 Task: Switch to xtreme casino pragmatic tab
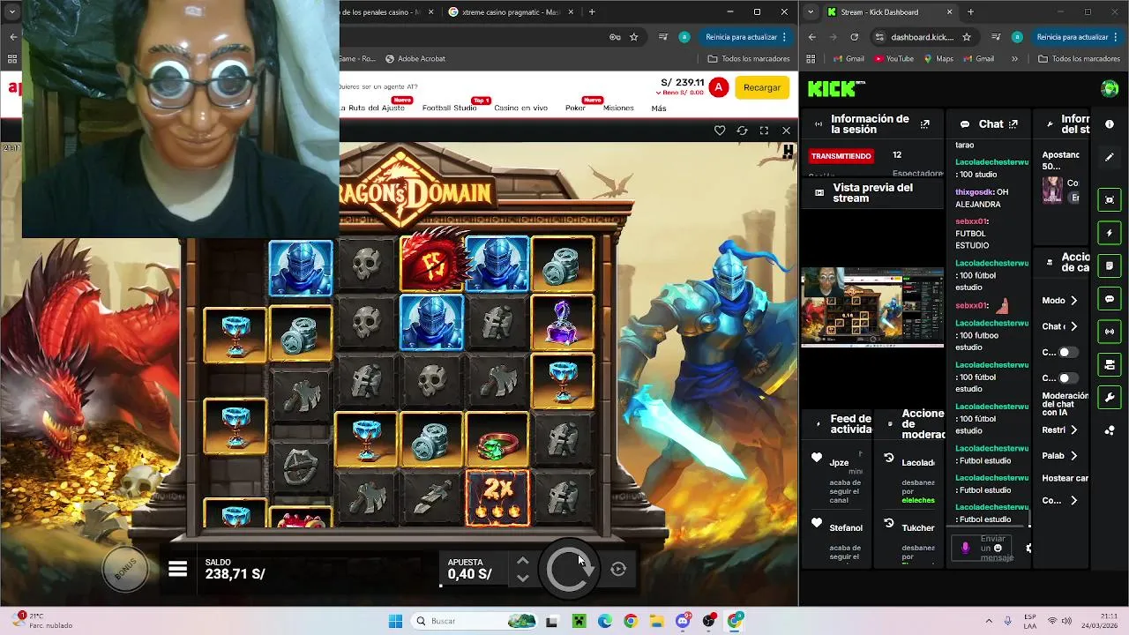coord(512,12)
